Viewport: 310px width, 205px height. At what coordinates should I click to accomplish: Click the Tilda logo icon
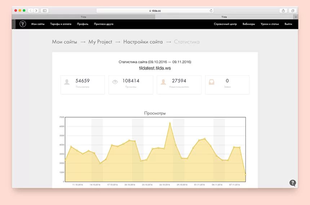[23, 24]
